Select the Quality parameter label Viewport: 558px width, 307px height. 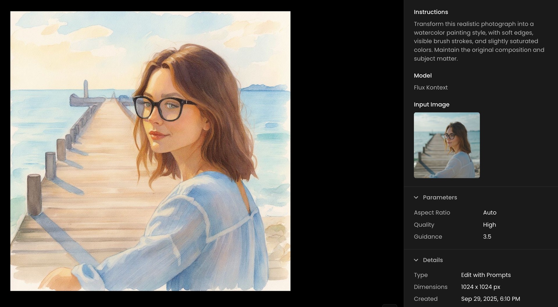click(424, 225)
